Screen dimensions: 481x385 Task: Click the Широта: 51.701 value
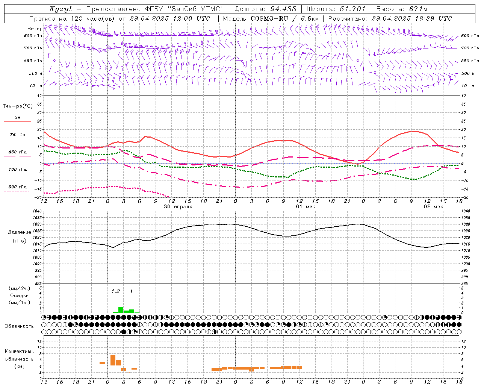336,9
